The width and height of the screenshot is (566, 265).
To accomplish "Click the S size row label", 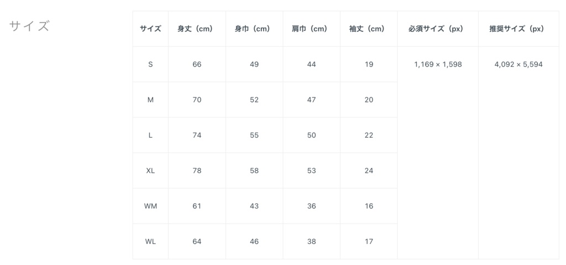I will click(x=150, y=64).
